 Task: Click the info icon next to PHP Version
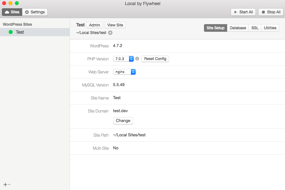click(137, 58)
